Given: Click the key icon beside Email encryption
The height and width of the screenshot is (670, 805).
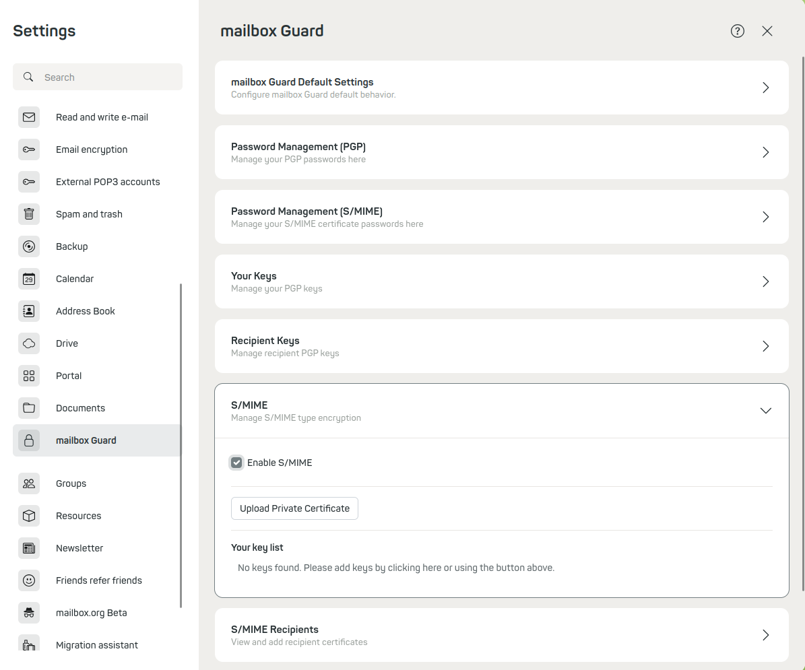Looking at the screenshot, I should [x=29, y=149].
